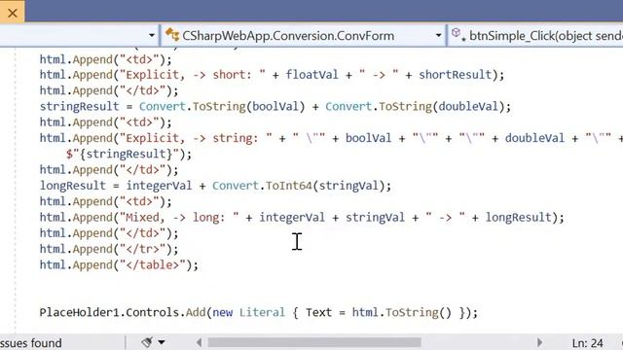623x350 pixels.
Task: Click the Literal keyword in code
Action: click(262, 313)
